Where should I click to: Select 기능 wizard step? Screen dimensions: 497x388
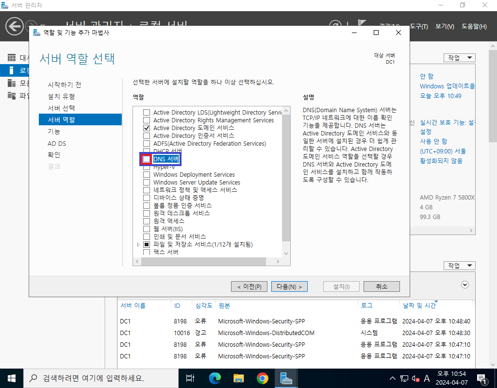tap(53, 132)
